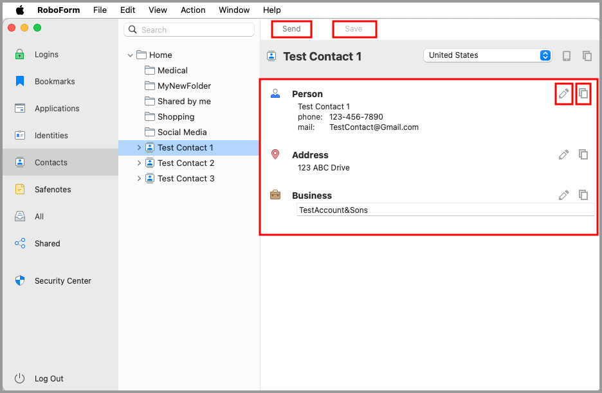The image size is (602, 393).
Task: Open the Shared sidebar section
Action: tap(47, 243)
